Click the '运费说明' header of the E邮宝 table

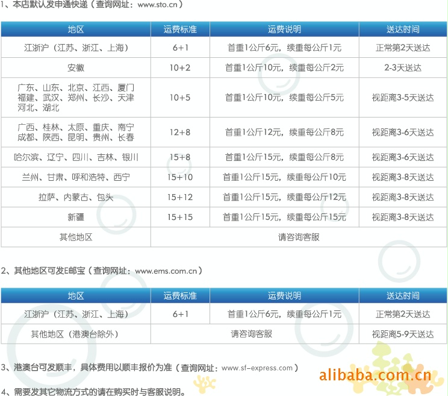(284, 295)
